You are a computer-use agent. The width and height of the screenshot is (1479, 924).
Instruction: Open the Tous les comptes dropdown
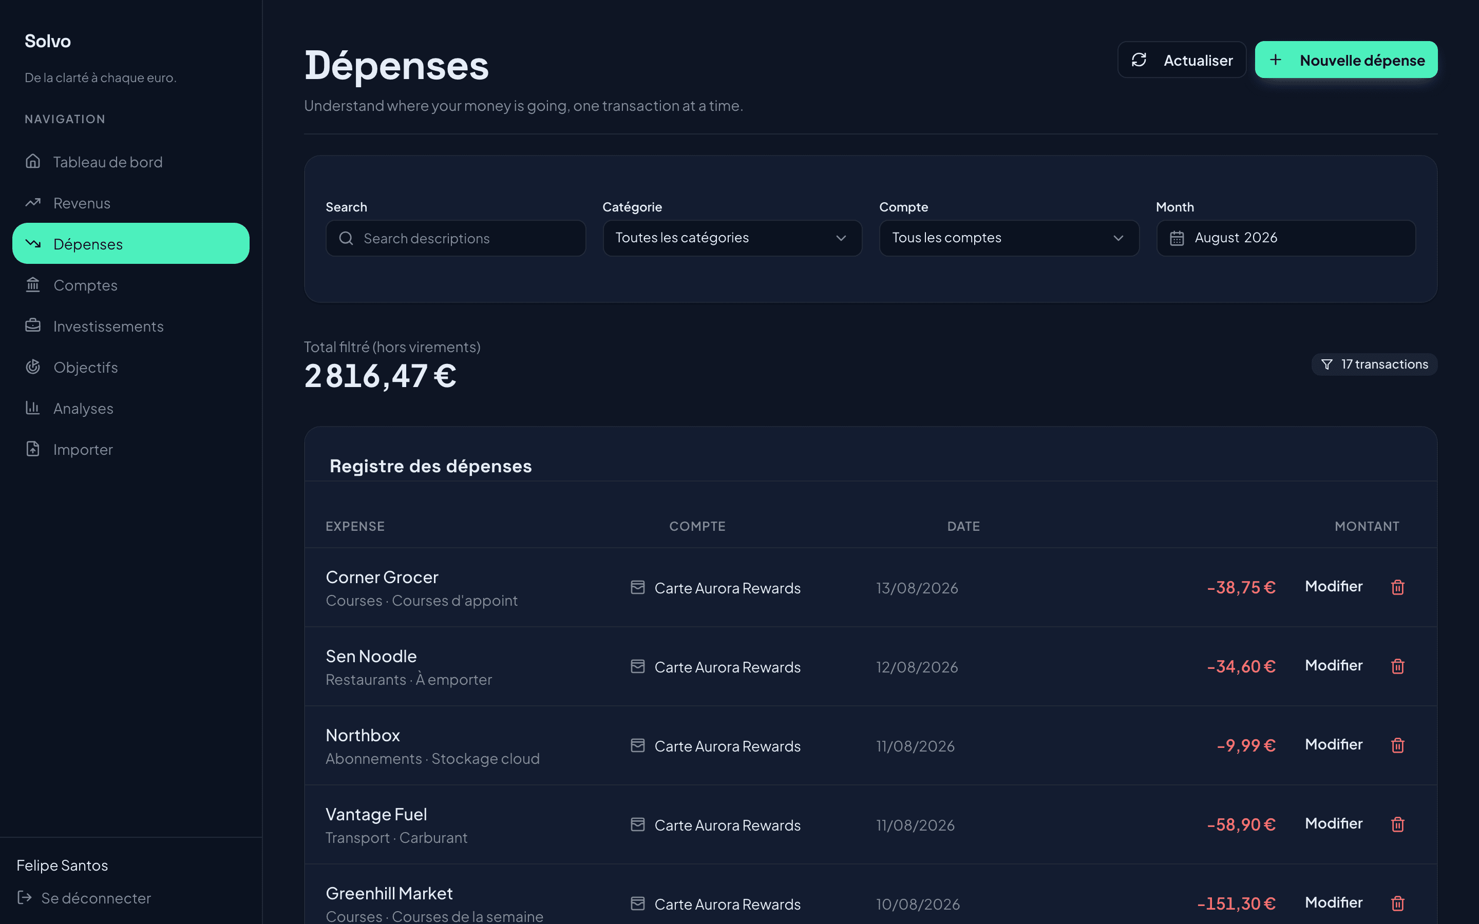point(1009,238)
